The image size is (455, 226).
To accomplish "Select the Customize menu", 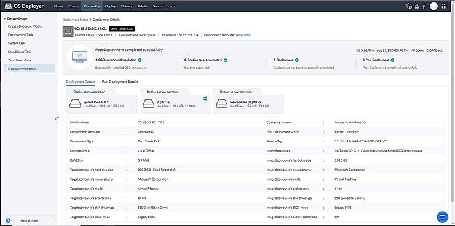I will coord(92,6).
